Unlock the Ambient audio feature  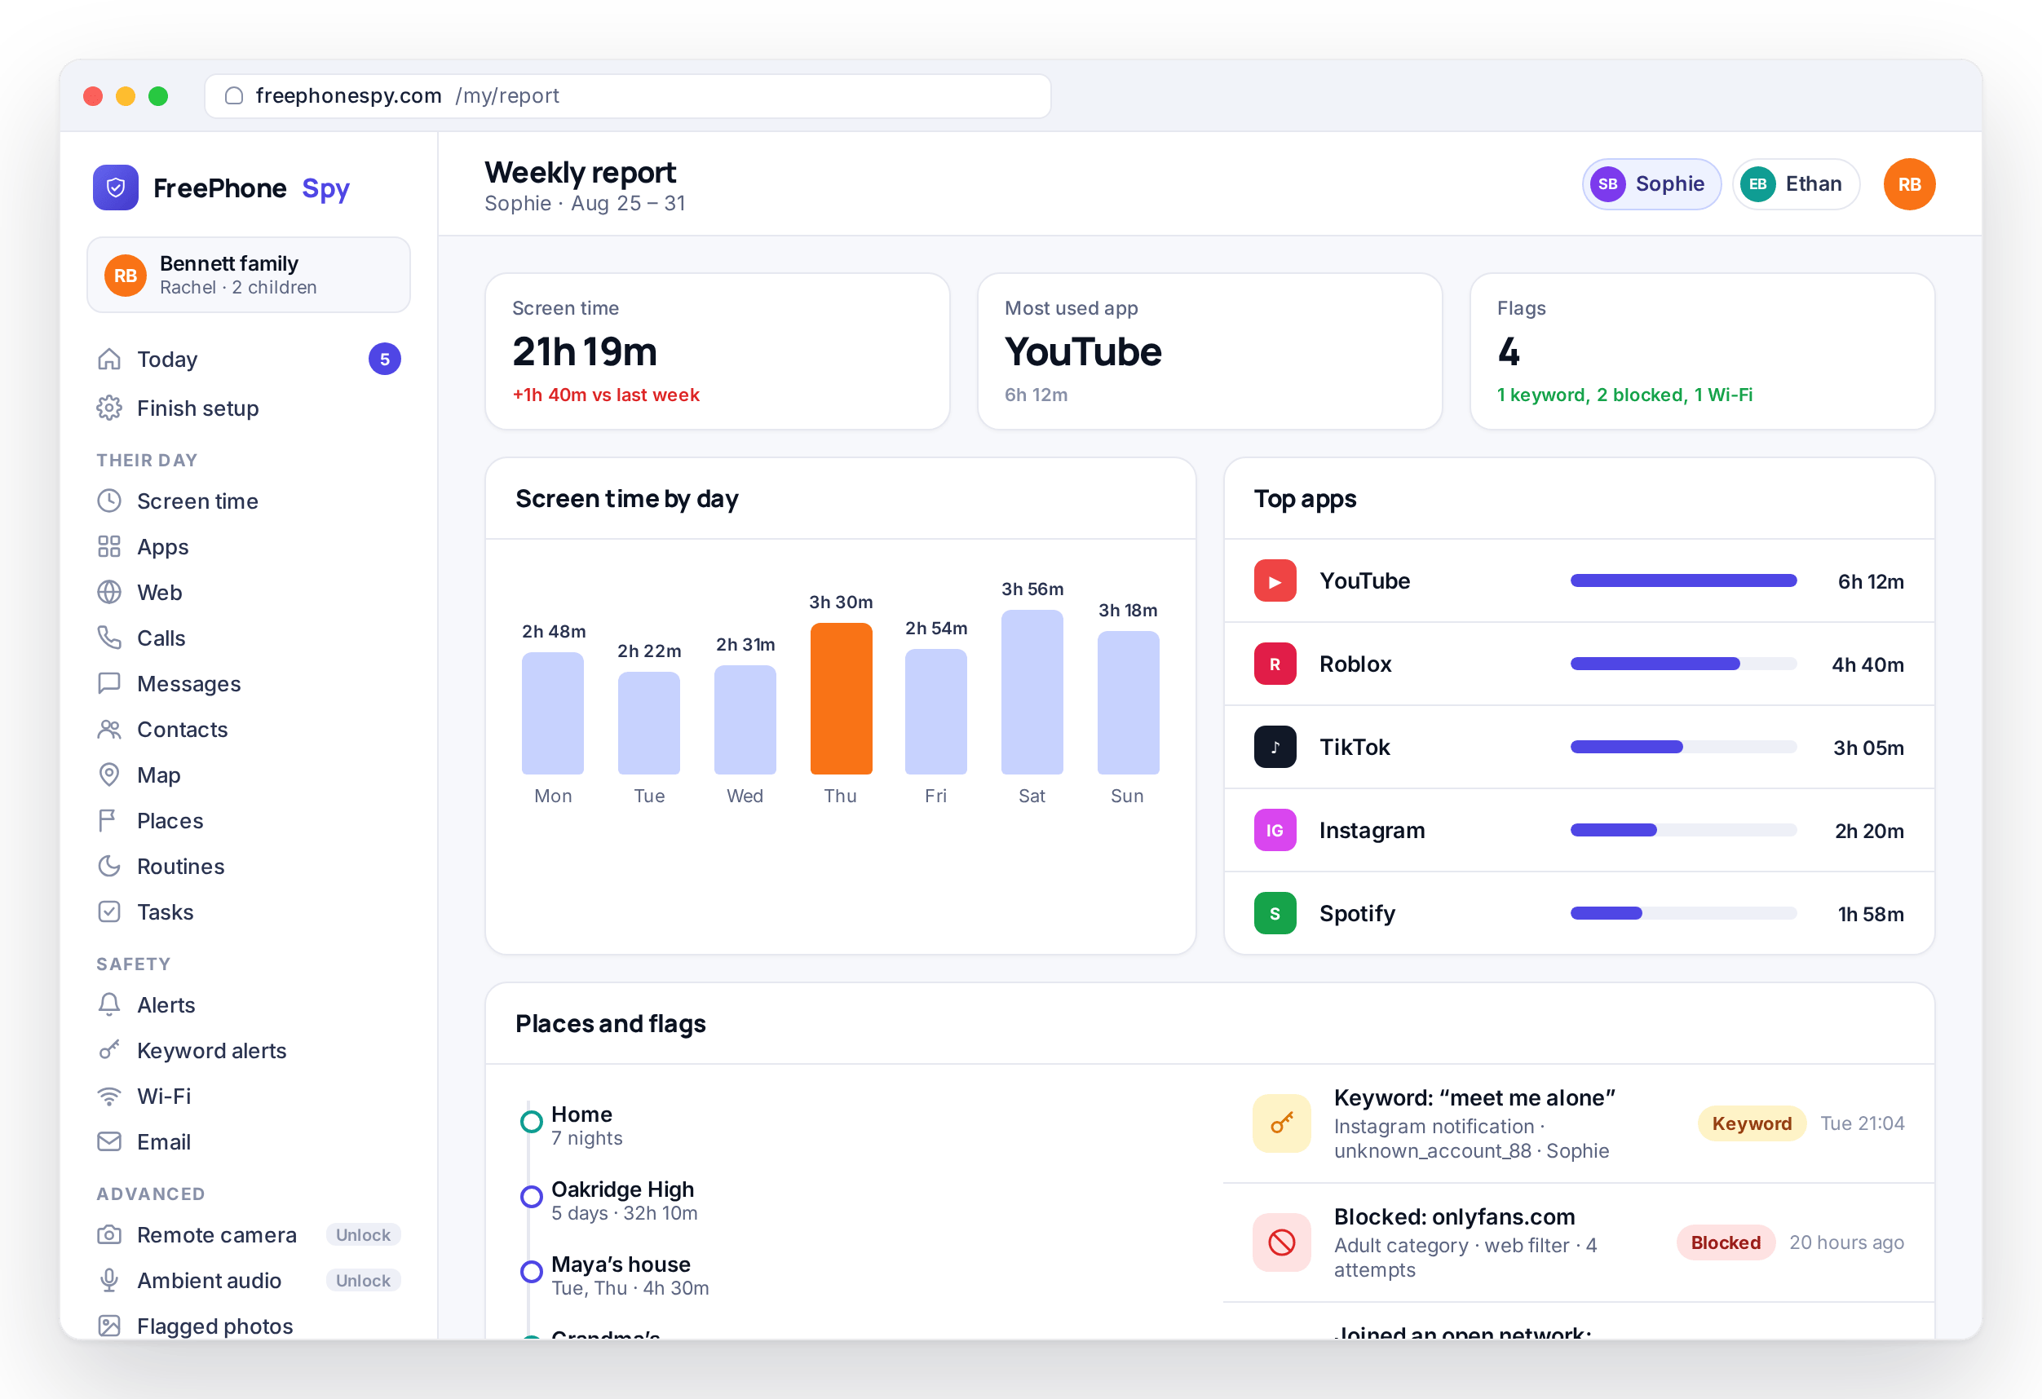pyautogui.click(x=363, y=1282)
